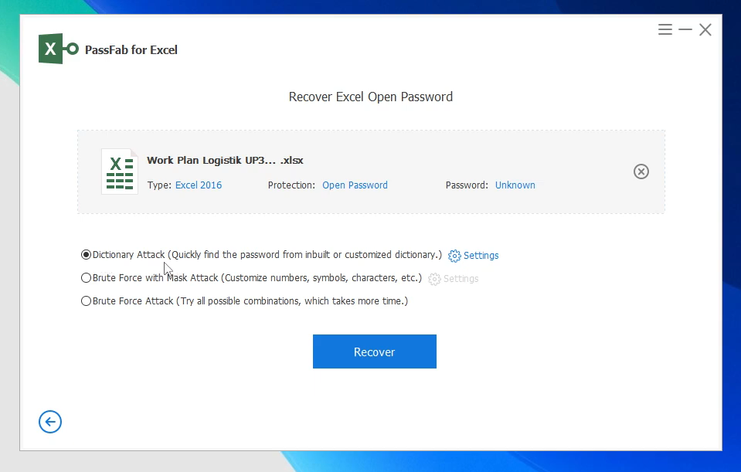Remove the loaded Work Plan Logistik file

coord(641,171)
